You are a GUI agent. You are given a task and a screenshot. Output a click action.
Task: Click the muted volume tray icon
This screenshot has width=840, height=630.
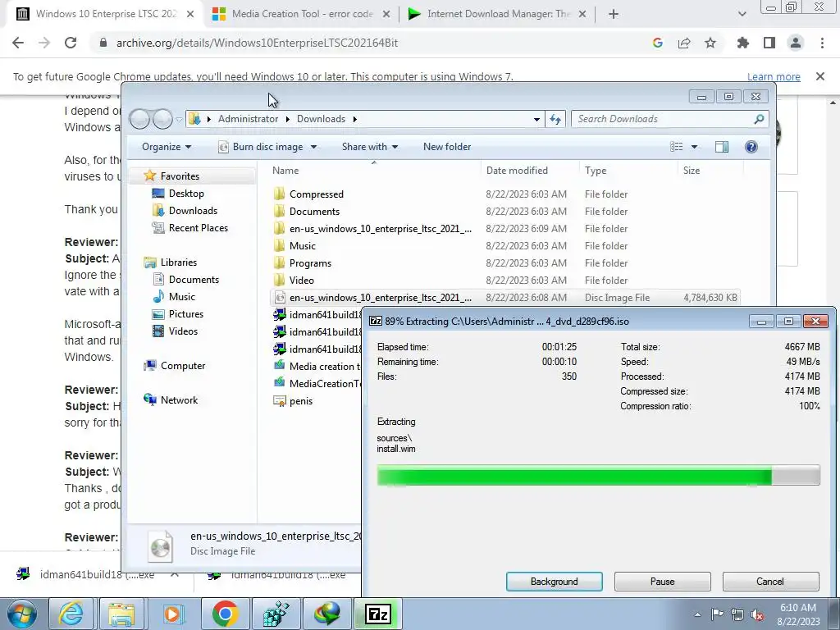tap(757, 615)
